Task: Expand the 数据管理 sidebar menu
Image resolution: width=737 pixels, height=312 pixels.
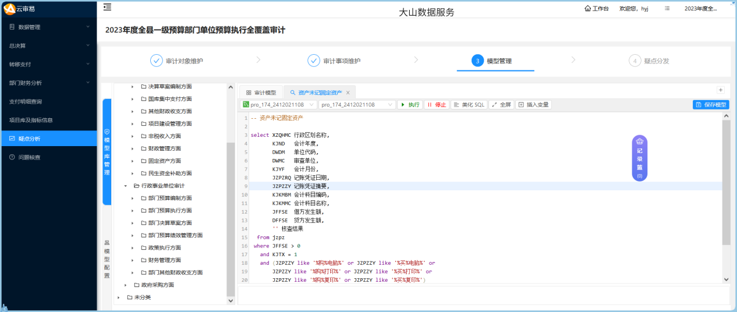Action: [48, 27]
